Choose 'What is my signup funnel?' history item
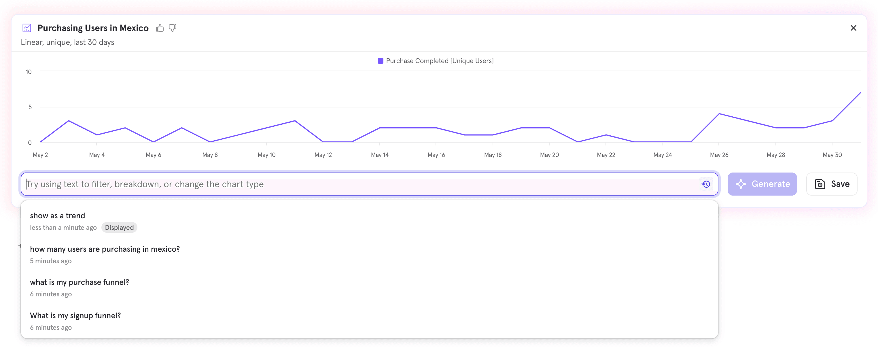Screen dimensions: 878x356 pos(75,315)
